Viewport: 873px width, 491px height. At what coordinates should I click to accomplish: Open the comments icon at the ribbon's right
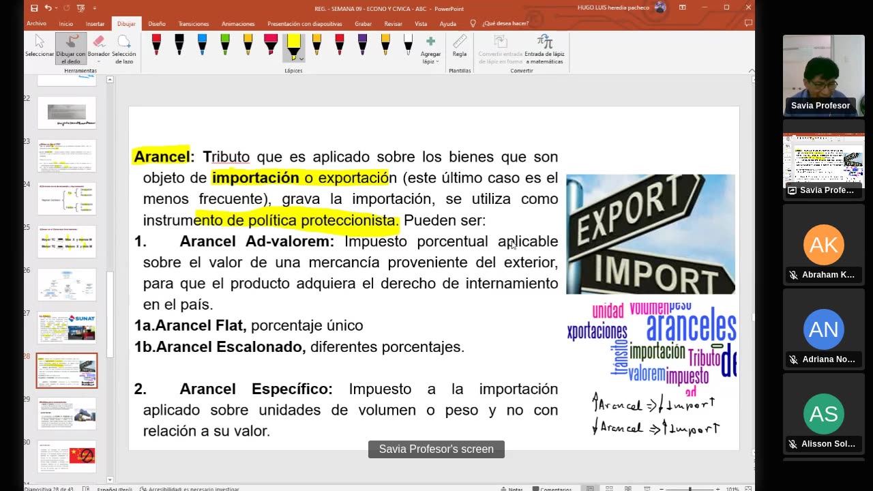pyautogui.click(x=748, y=23)
